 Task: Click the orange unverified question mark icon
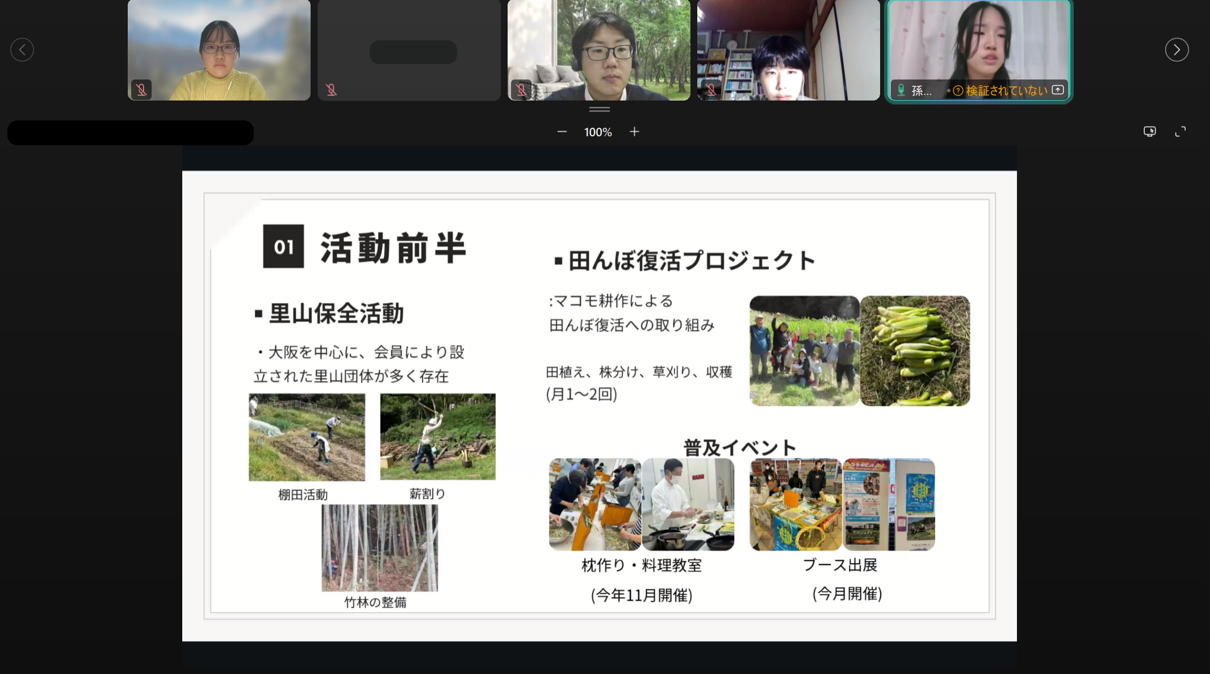pyautogui.click(x=958, y=90)
